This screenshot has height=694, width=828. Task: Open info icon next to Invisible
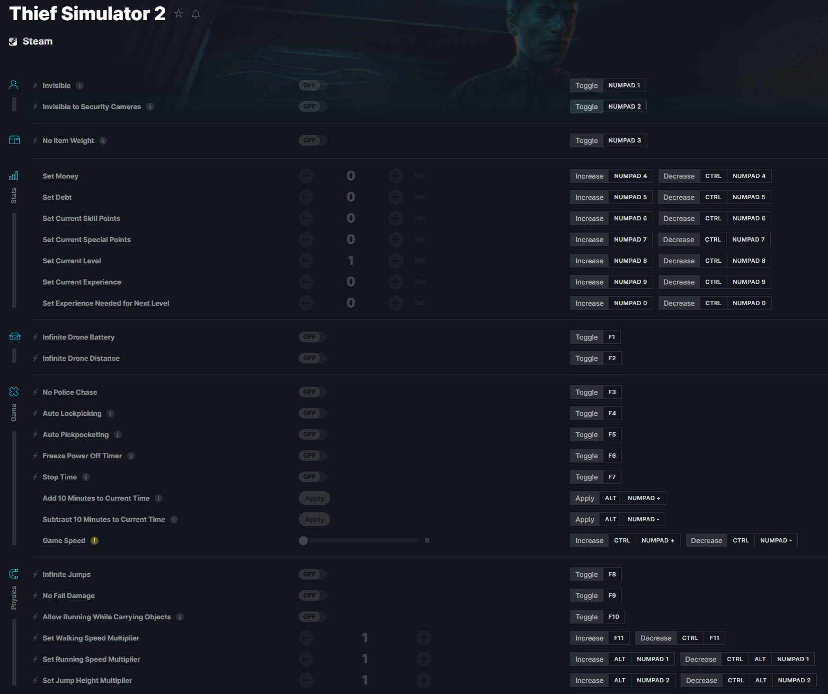pos(79,85)
